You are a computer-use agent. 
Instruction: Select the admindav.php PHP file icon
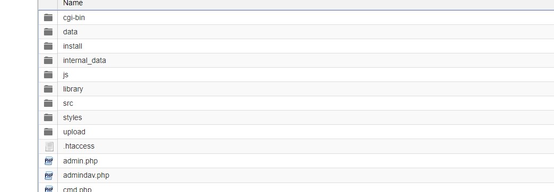[x=49, y=176]
